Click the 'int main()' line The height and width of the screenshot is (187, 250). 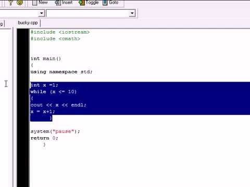[x=46, y=59]
